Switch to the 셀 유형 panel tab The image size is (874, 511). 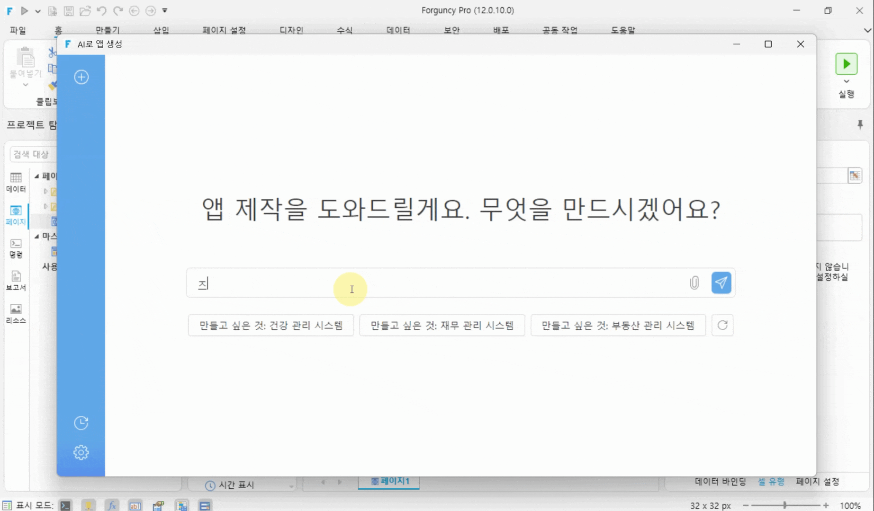(771, 482)
